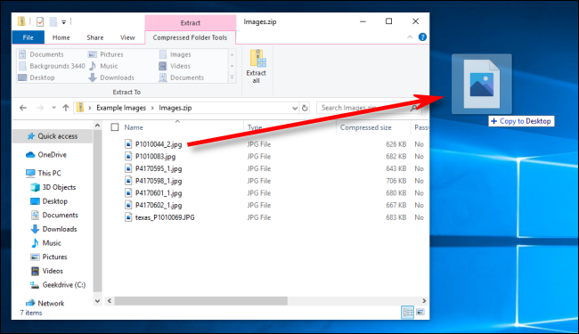Select file P4170595_1.jpg
This screenshot has height=334, width=579.
pyautogui.click(x=153, y=168)
